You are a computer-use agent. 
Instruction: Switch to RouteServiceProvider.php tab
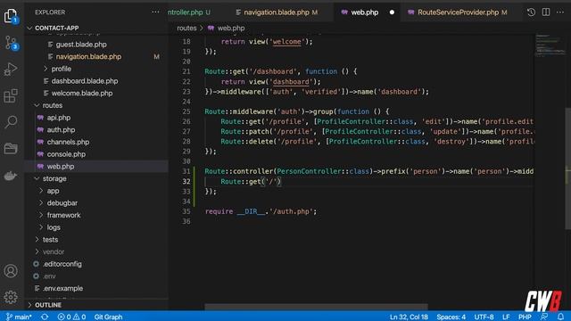(458, 12)
